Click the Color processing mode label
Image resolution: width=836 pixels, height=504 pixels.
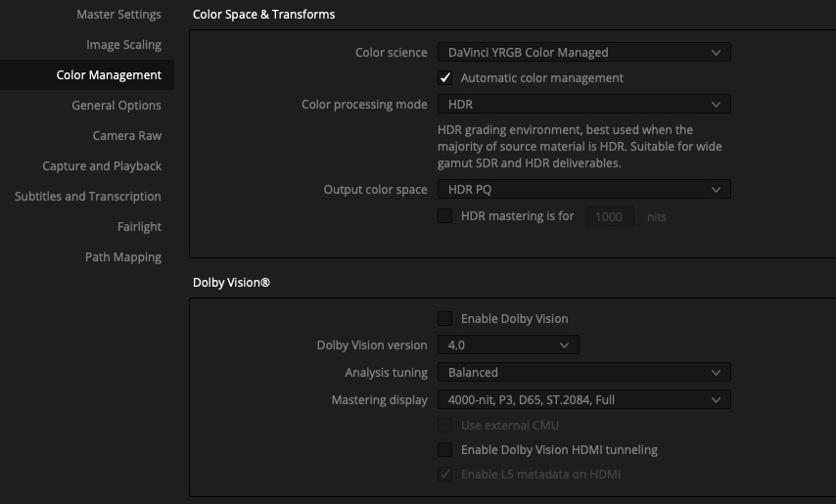point(364,104)
